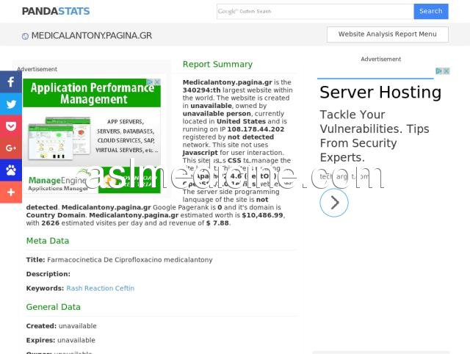Viewport: 470px width, 354px height.
Task: Open more sharing options plus icon
Action: 11,192
